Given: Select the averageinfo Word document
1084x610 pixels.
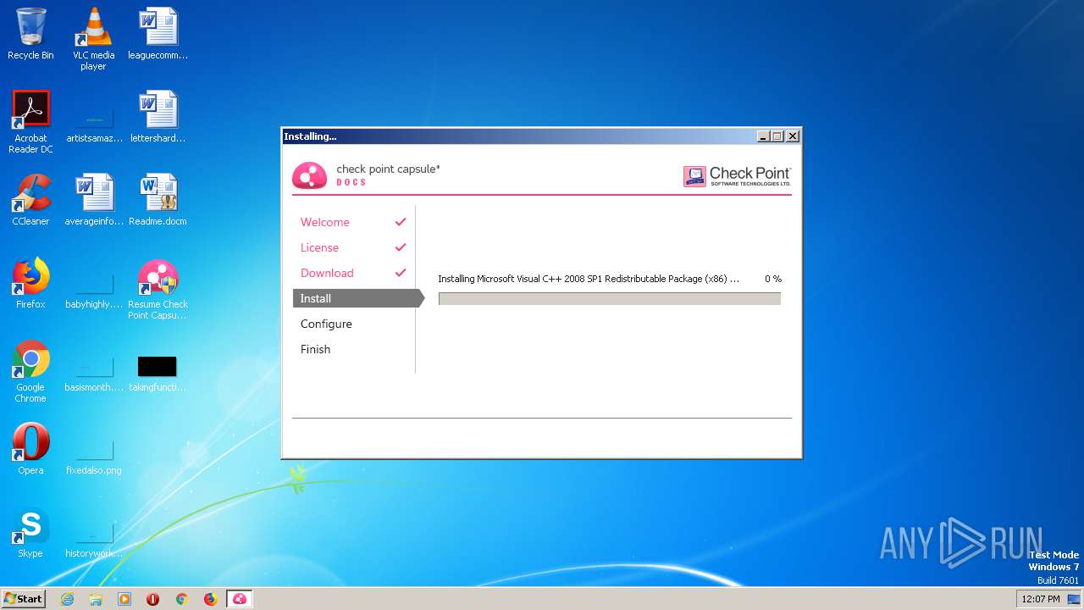Looking at the screenshot, I should point(94,200).
